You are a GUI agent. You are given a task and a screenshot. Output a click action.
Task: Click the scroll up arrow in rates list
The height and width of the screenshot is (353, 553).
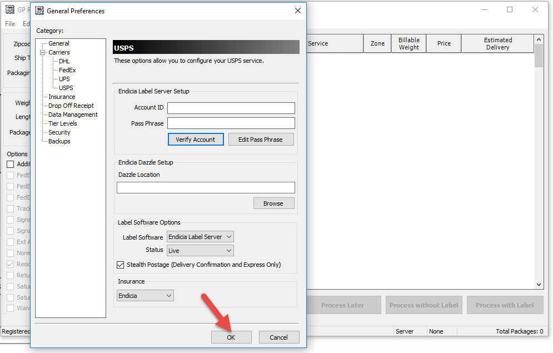(x=539, y=39)
